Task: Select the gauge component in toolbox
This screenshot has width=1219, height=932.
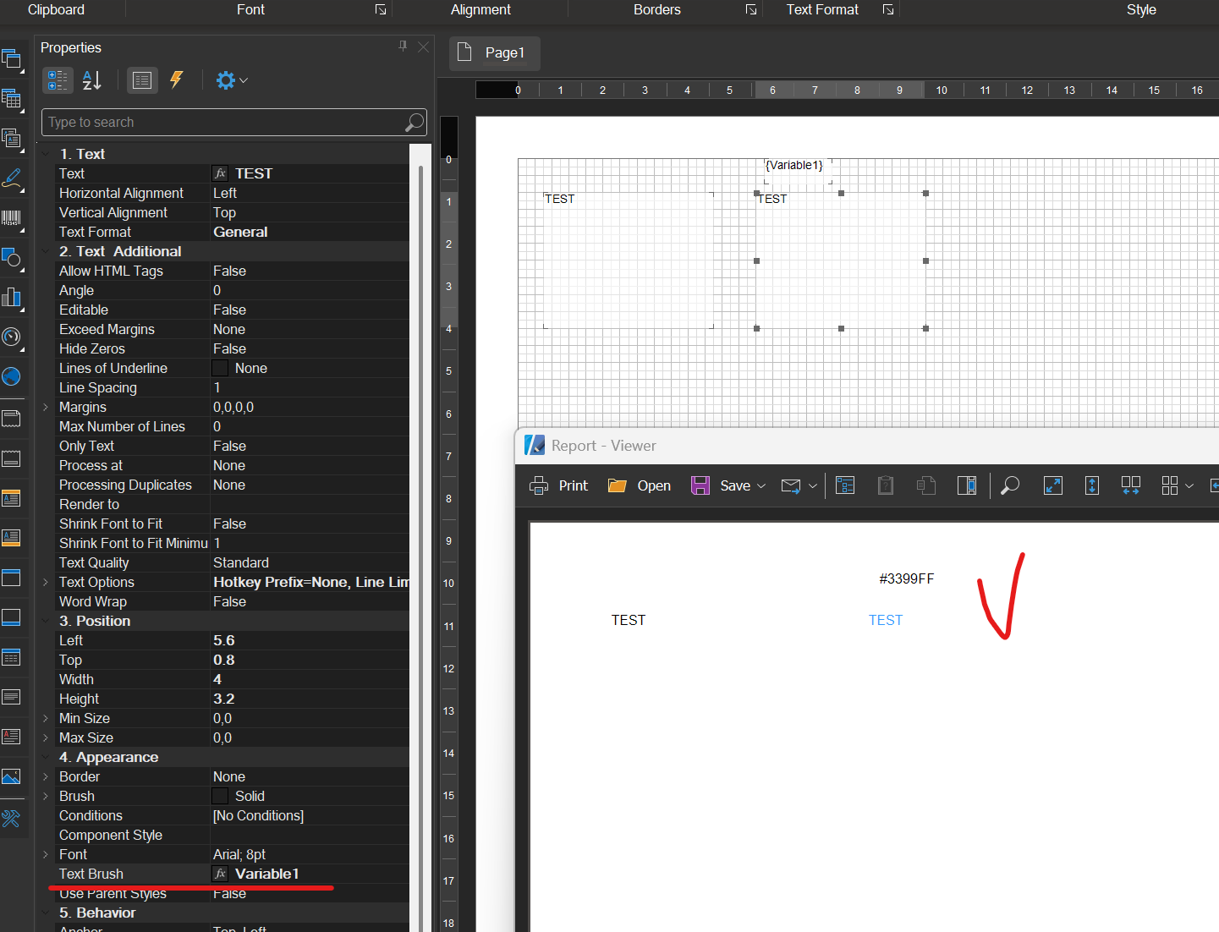Action: (11, 337)
